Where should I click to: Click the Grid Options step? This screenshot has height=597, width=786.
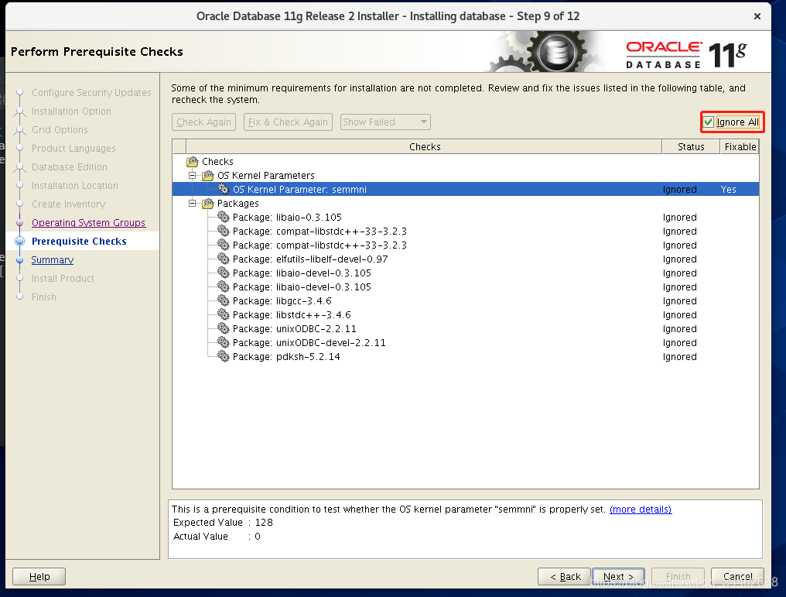pyautogui.click(x=60, y=130)
